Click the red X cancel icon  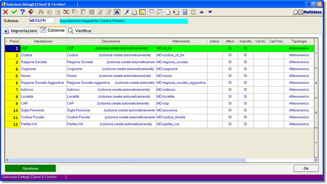pos(5,12)
